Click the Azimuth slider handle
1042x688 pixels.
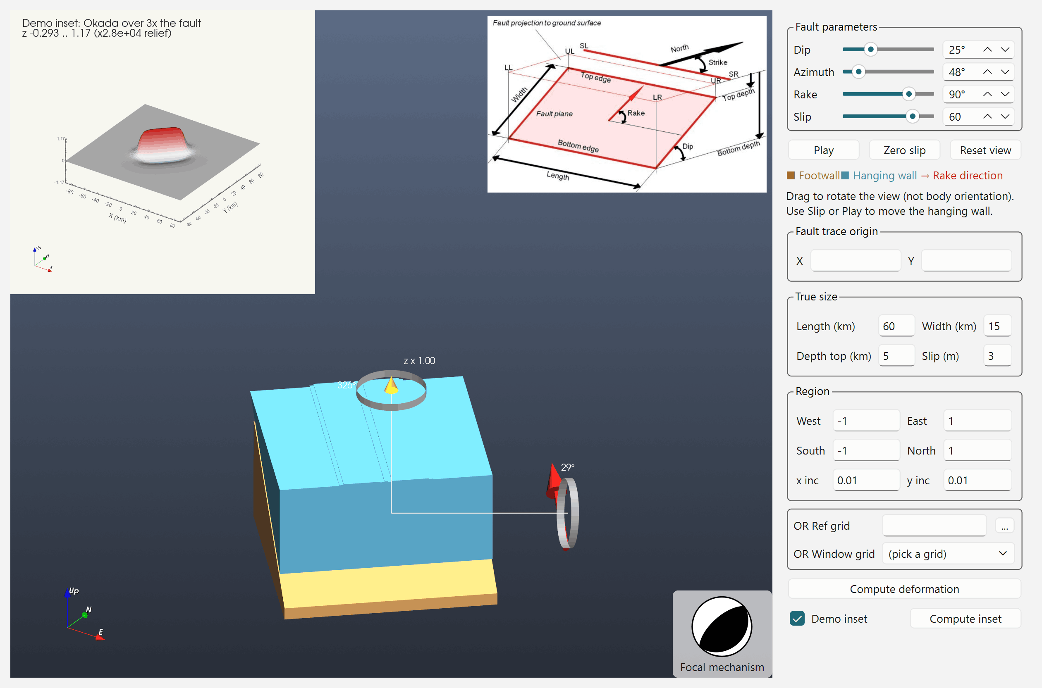(858, 72)
